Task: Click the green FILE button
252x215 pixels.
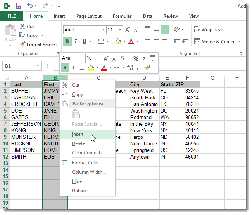Action: 12,16
